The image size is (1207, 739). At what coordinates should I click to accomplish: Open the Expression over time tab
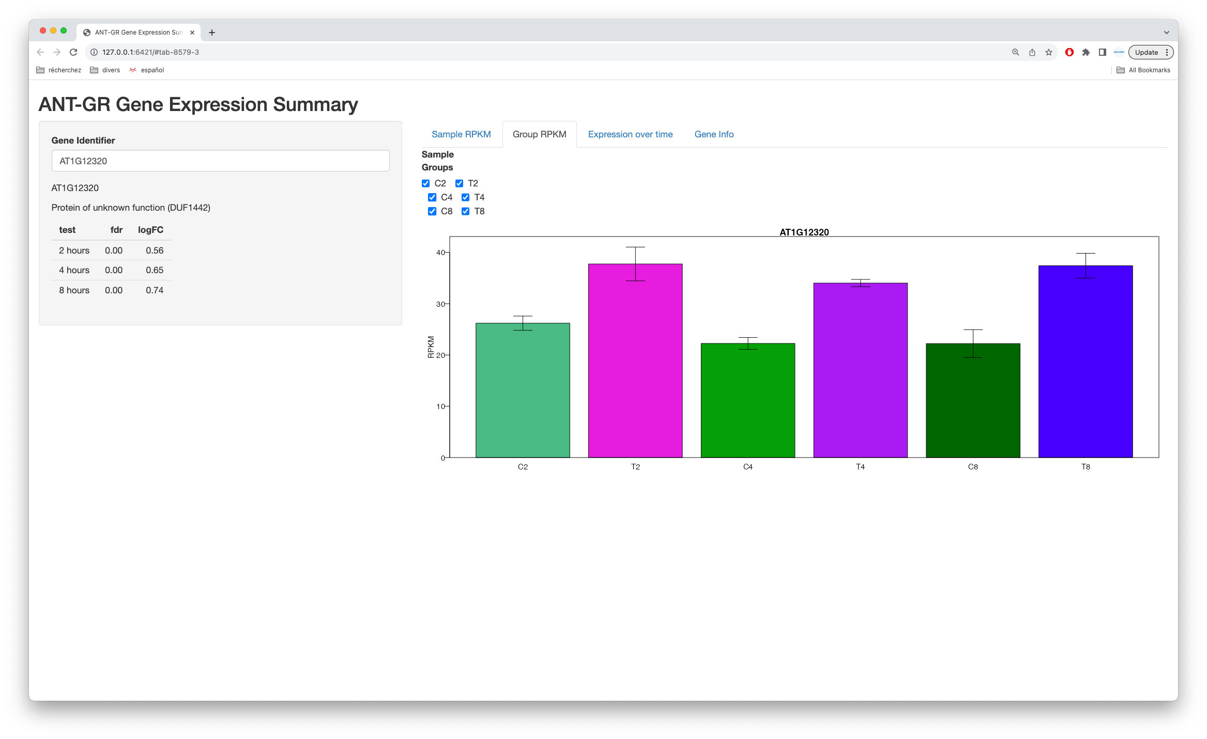(630, 134)
